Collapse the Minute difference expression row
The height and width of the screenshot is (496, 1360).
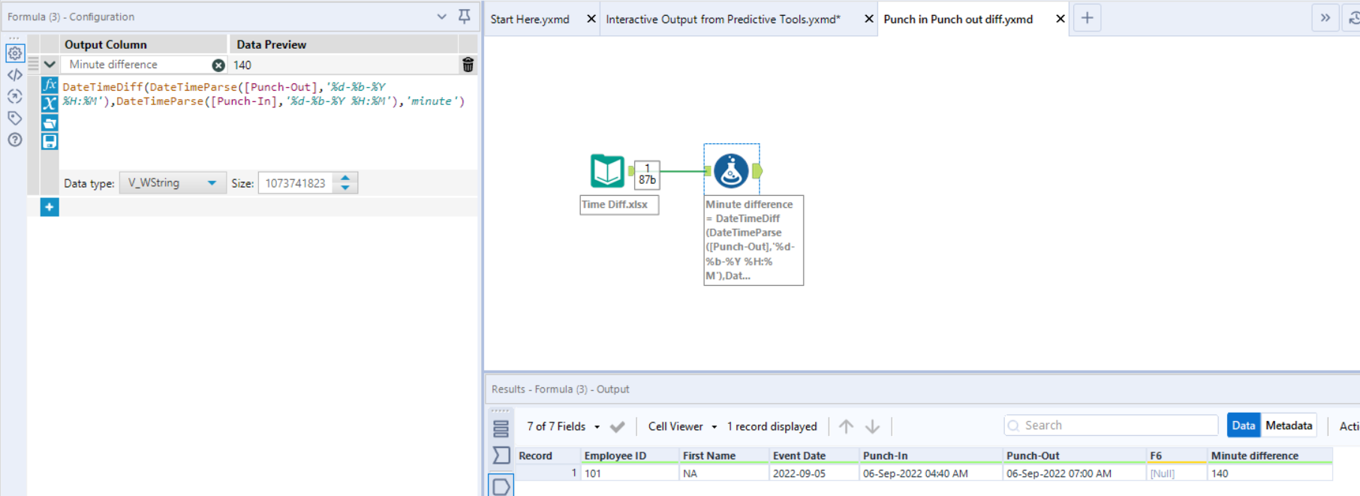50,65
